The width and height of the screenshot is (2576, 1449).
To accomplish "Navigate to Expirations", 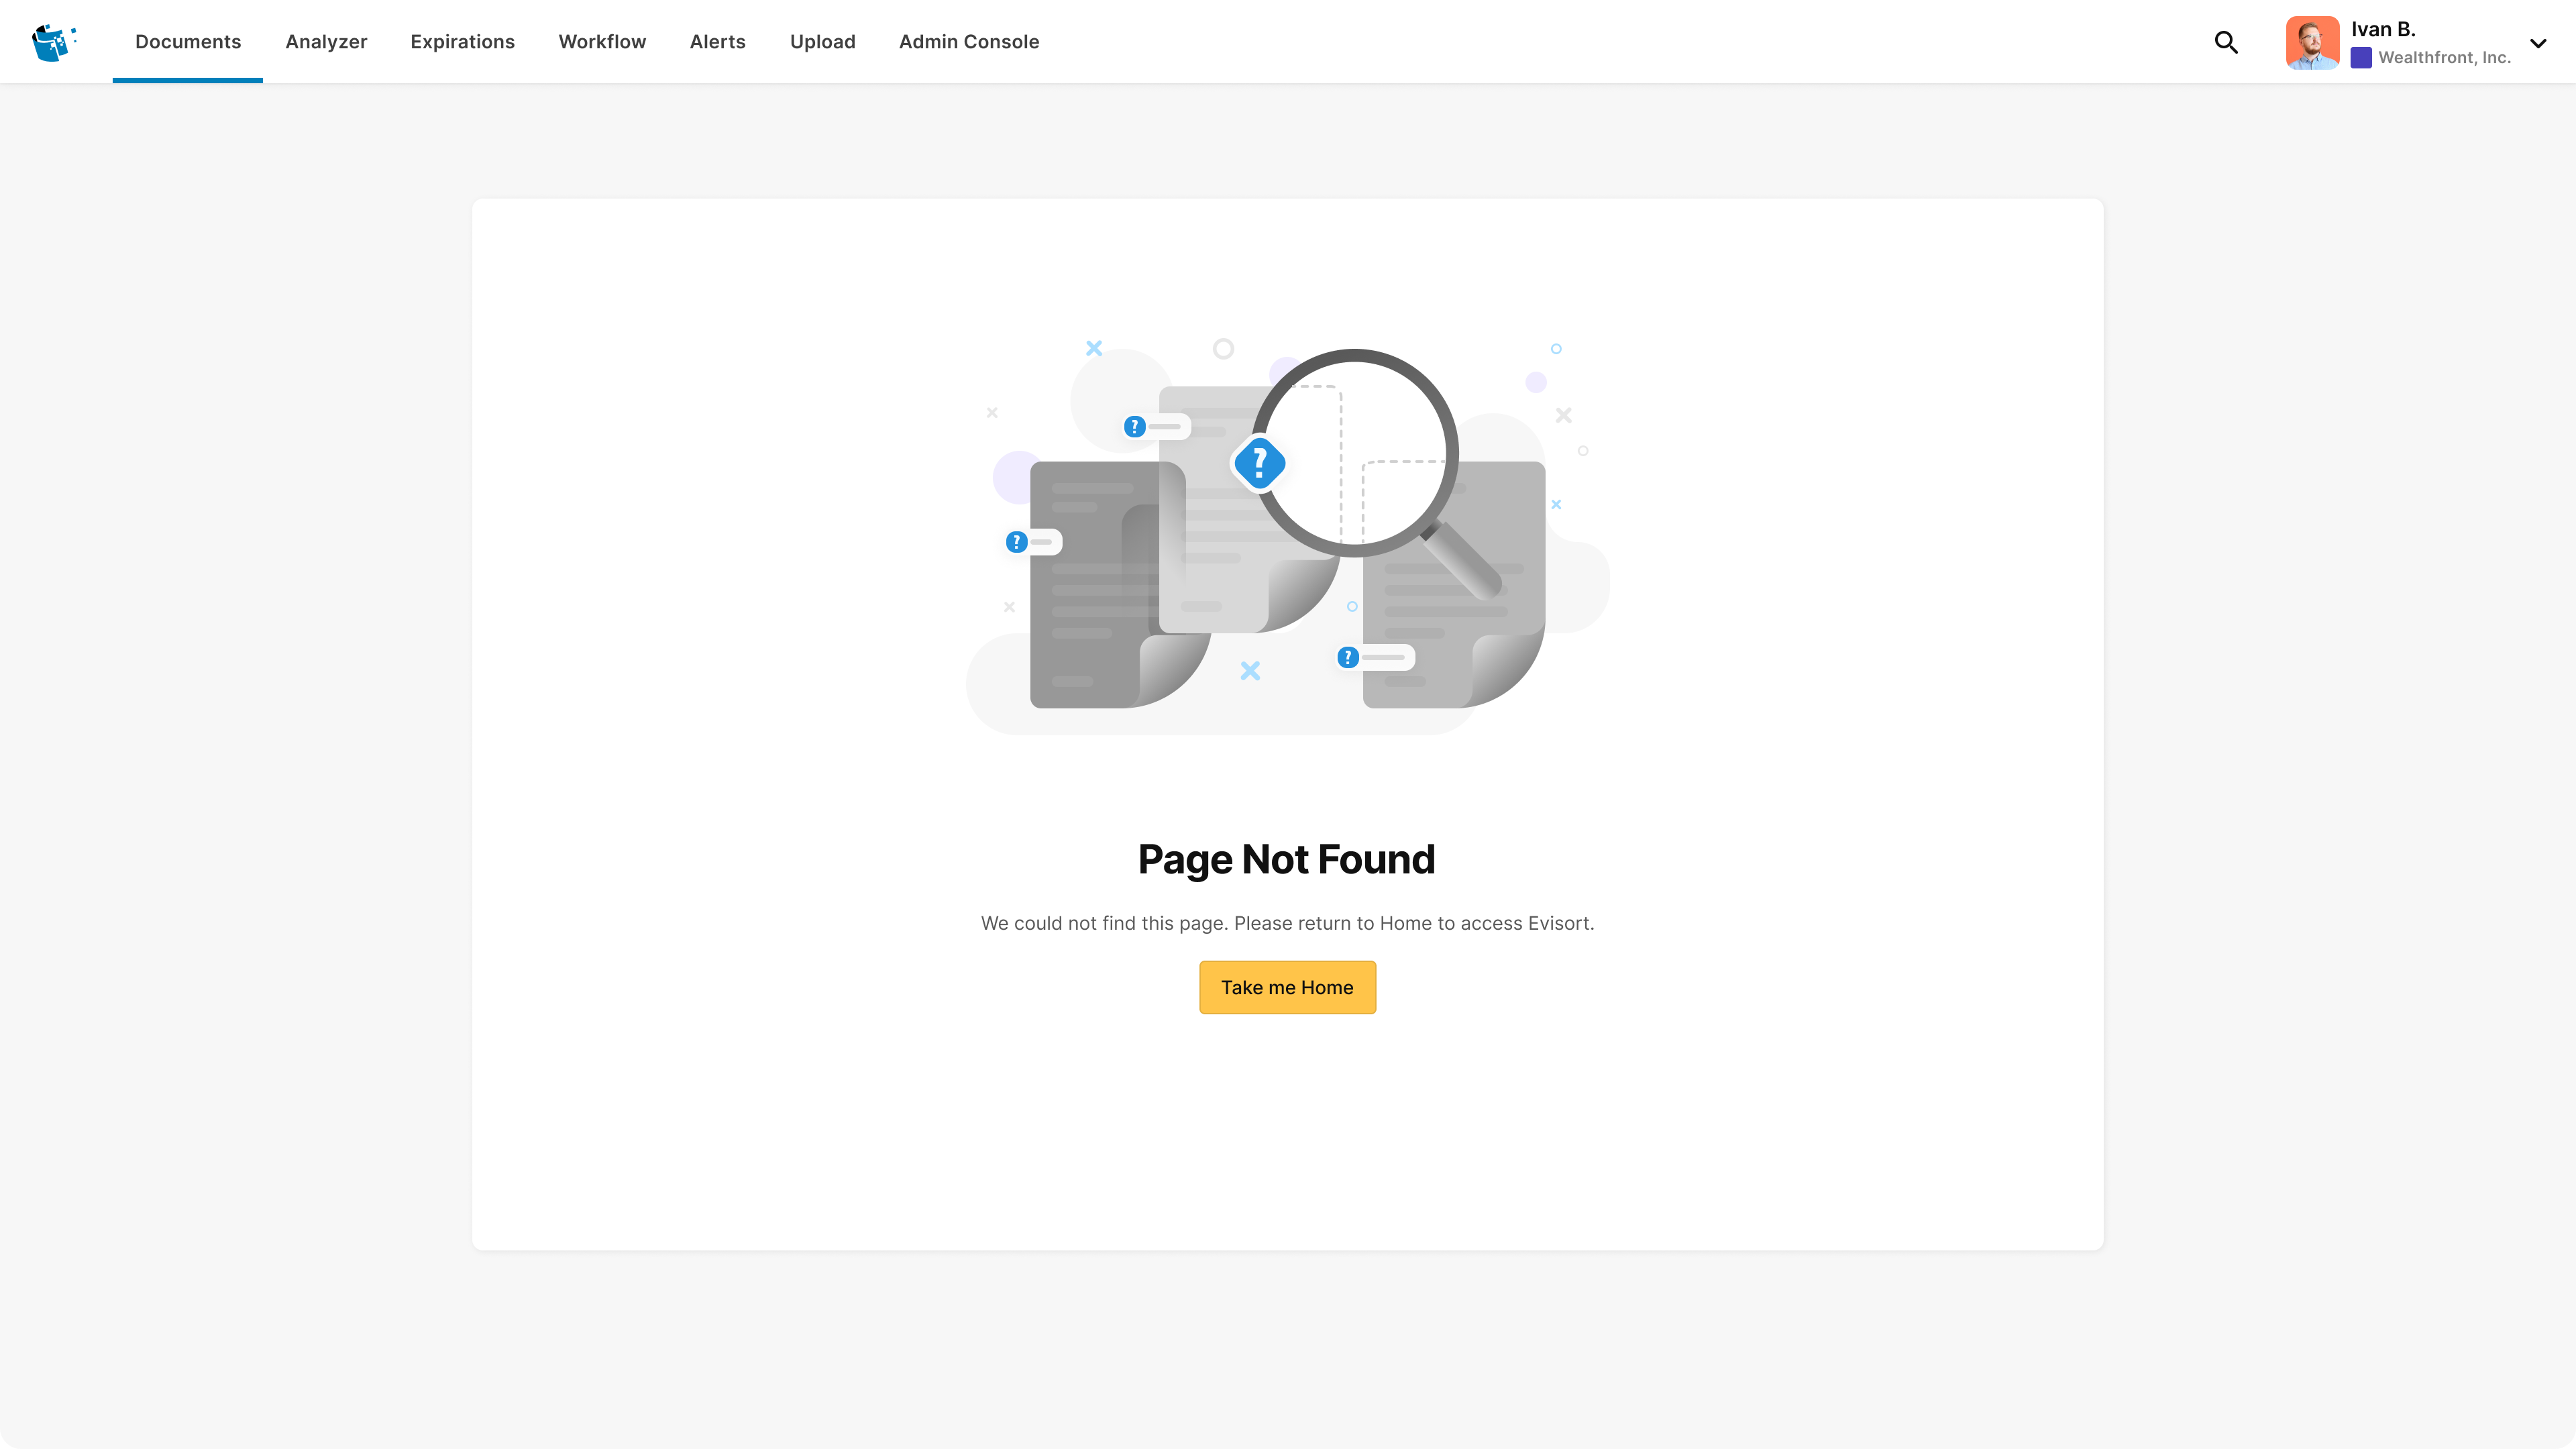I will pos(461,41).
